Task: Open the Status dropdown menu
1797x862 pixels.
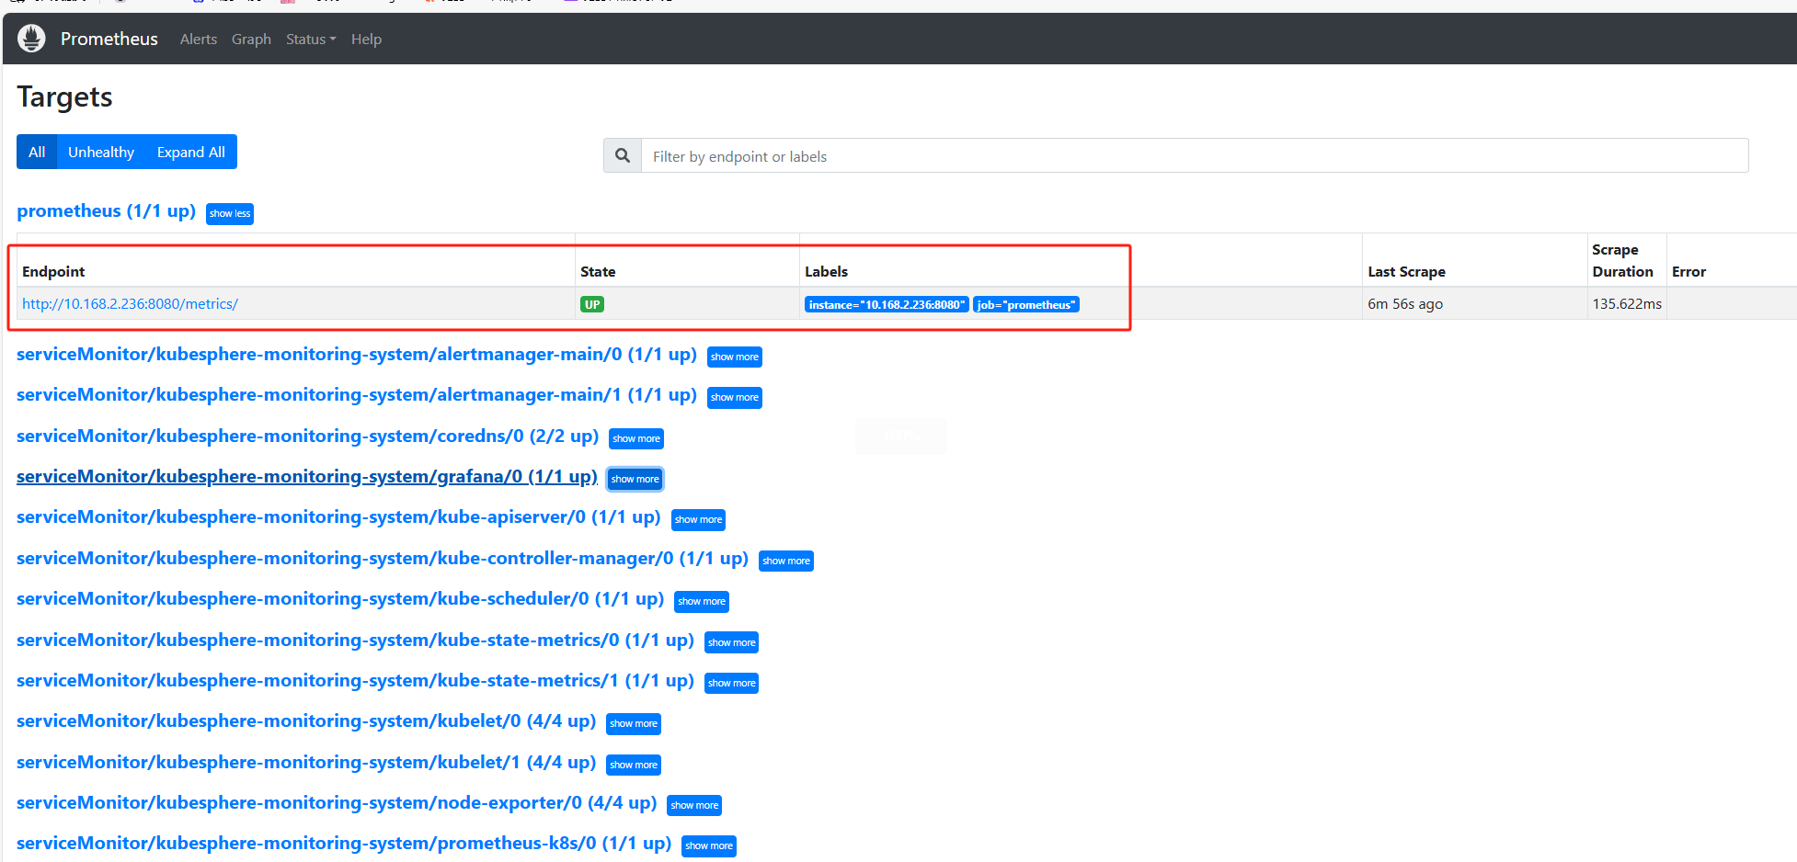Action: 311,39
